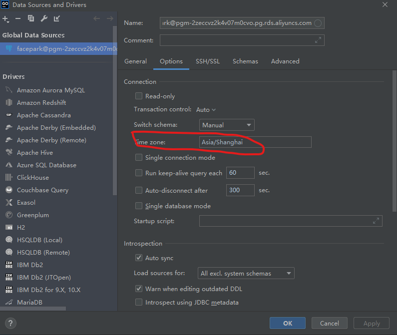Expand the Comment field with arrows icon
Image resolution: width=397 pixels, height=335 pixels.
point(318,40)
